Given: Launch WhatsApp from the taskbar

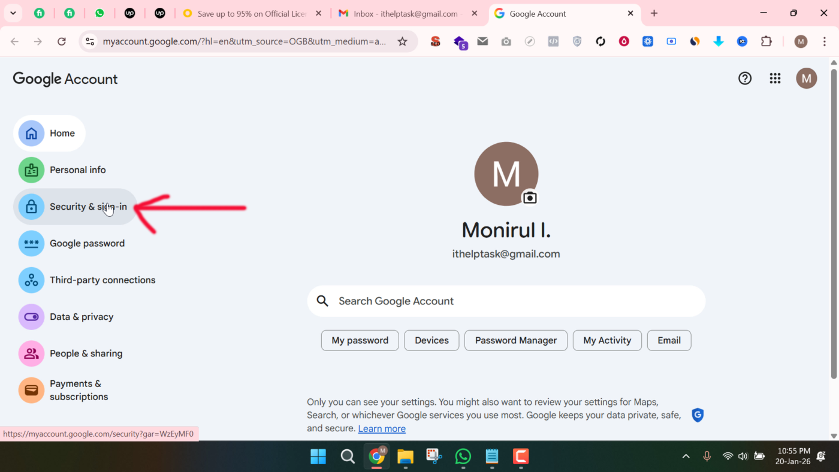Looking at the screenshot, I should click(x=463, y=456).
